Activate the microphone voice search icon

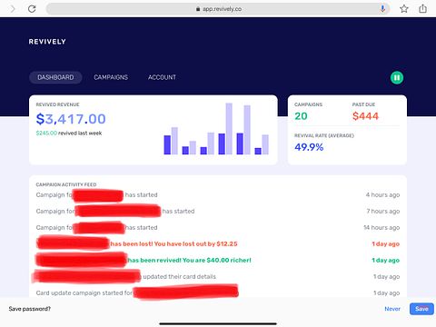[382, 9]
